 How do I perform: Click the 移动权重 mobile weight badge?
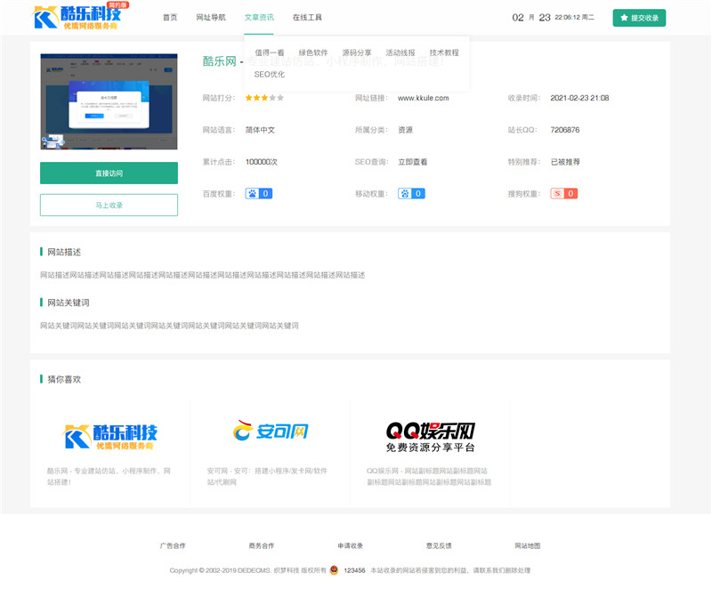(x=411, y=193)
